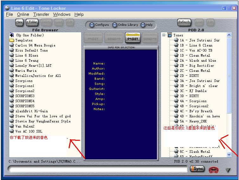Click the POD tone list scroll up arrow
The image size is (239, 180).
point(229,35)
